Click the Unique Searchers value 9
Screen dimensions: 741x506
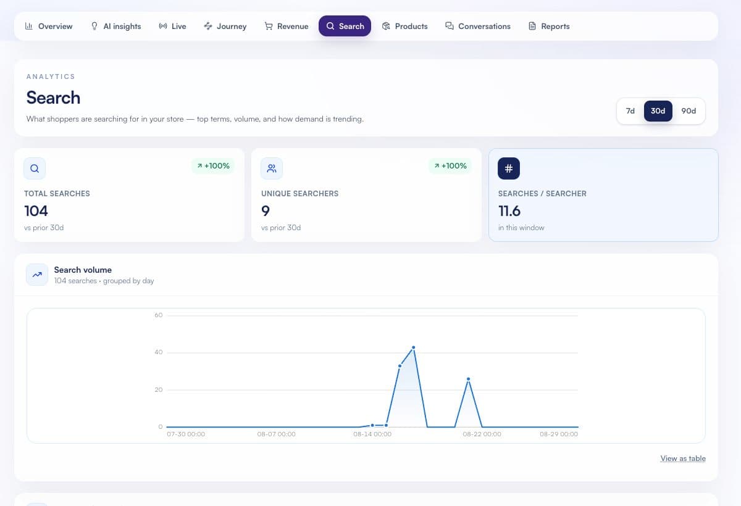click(266, 211)
